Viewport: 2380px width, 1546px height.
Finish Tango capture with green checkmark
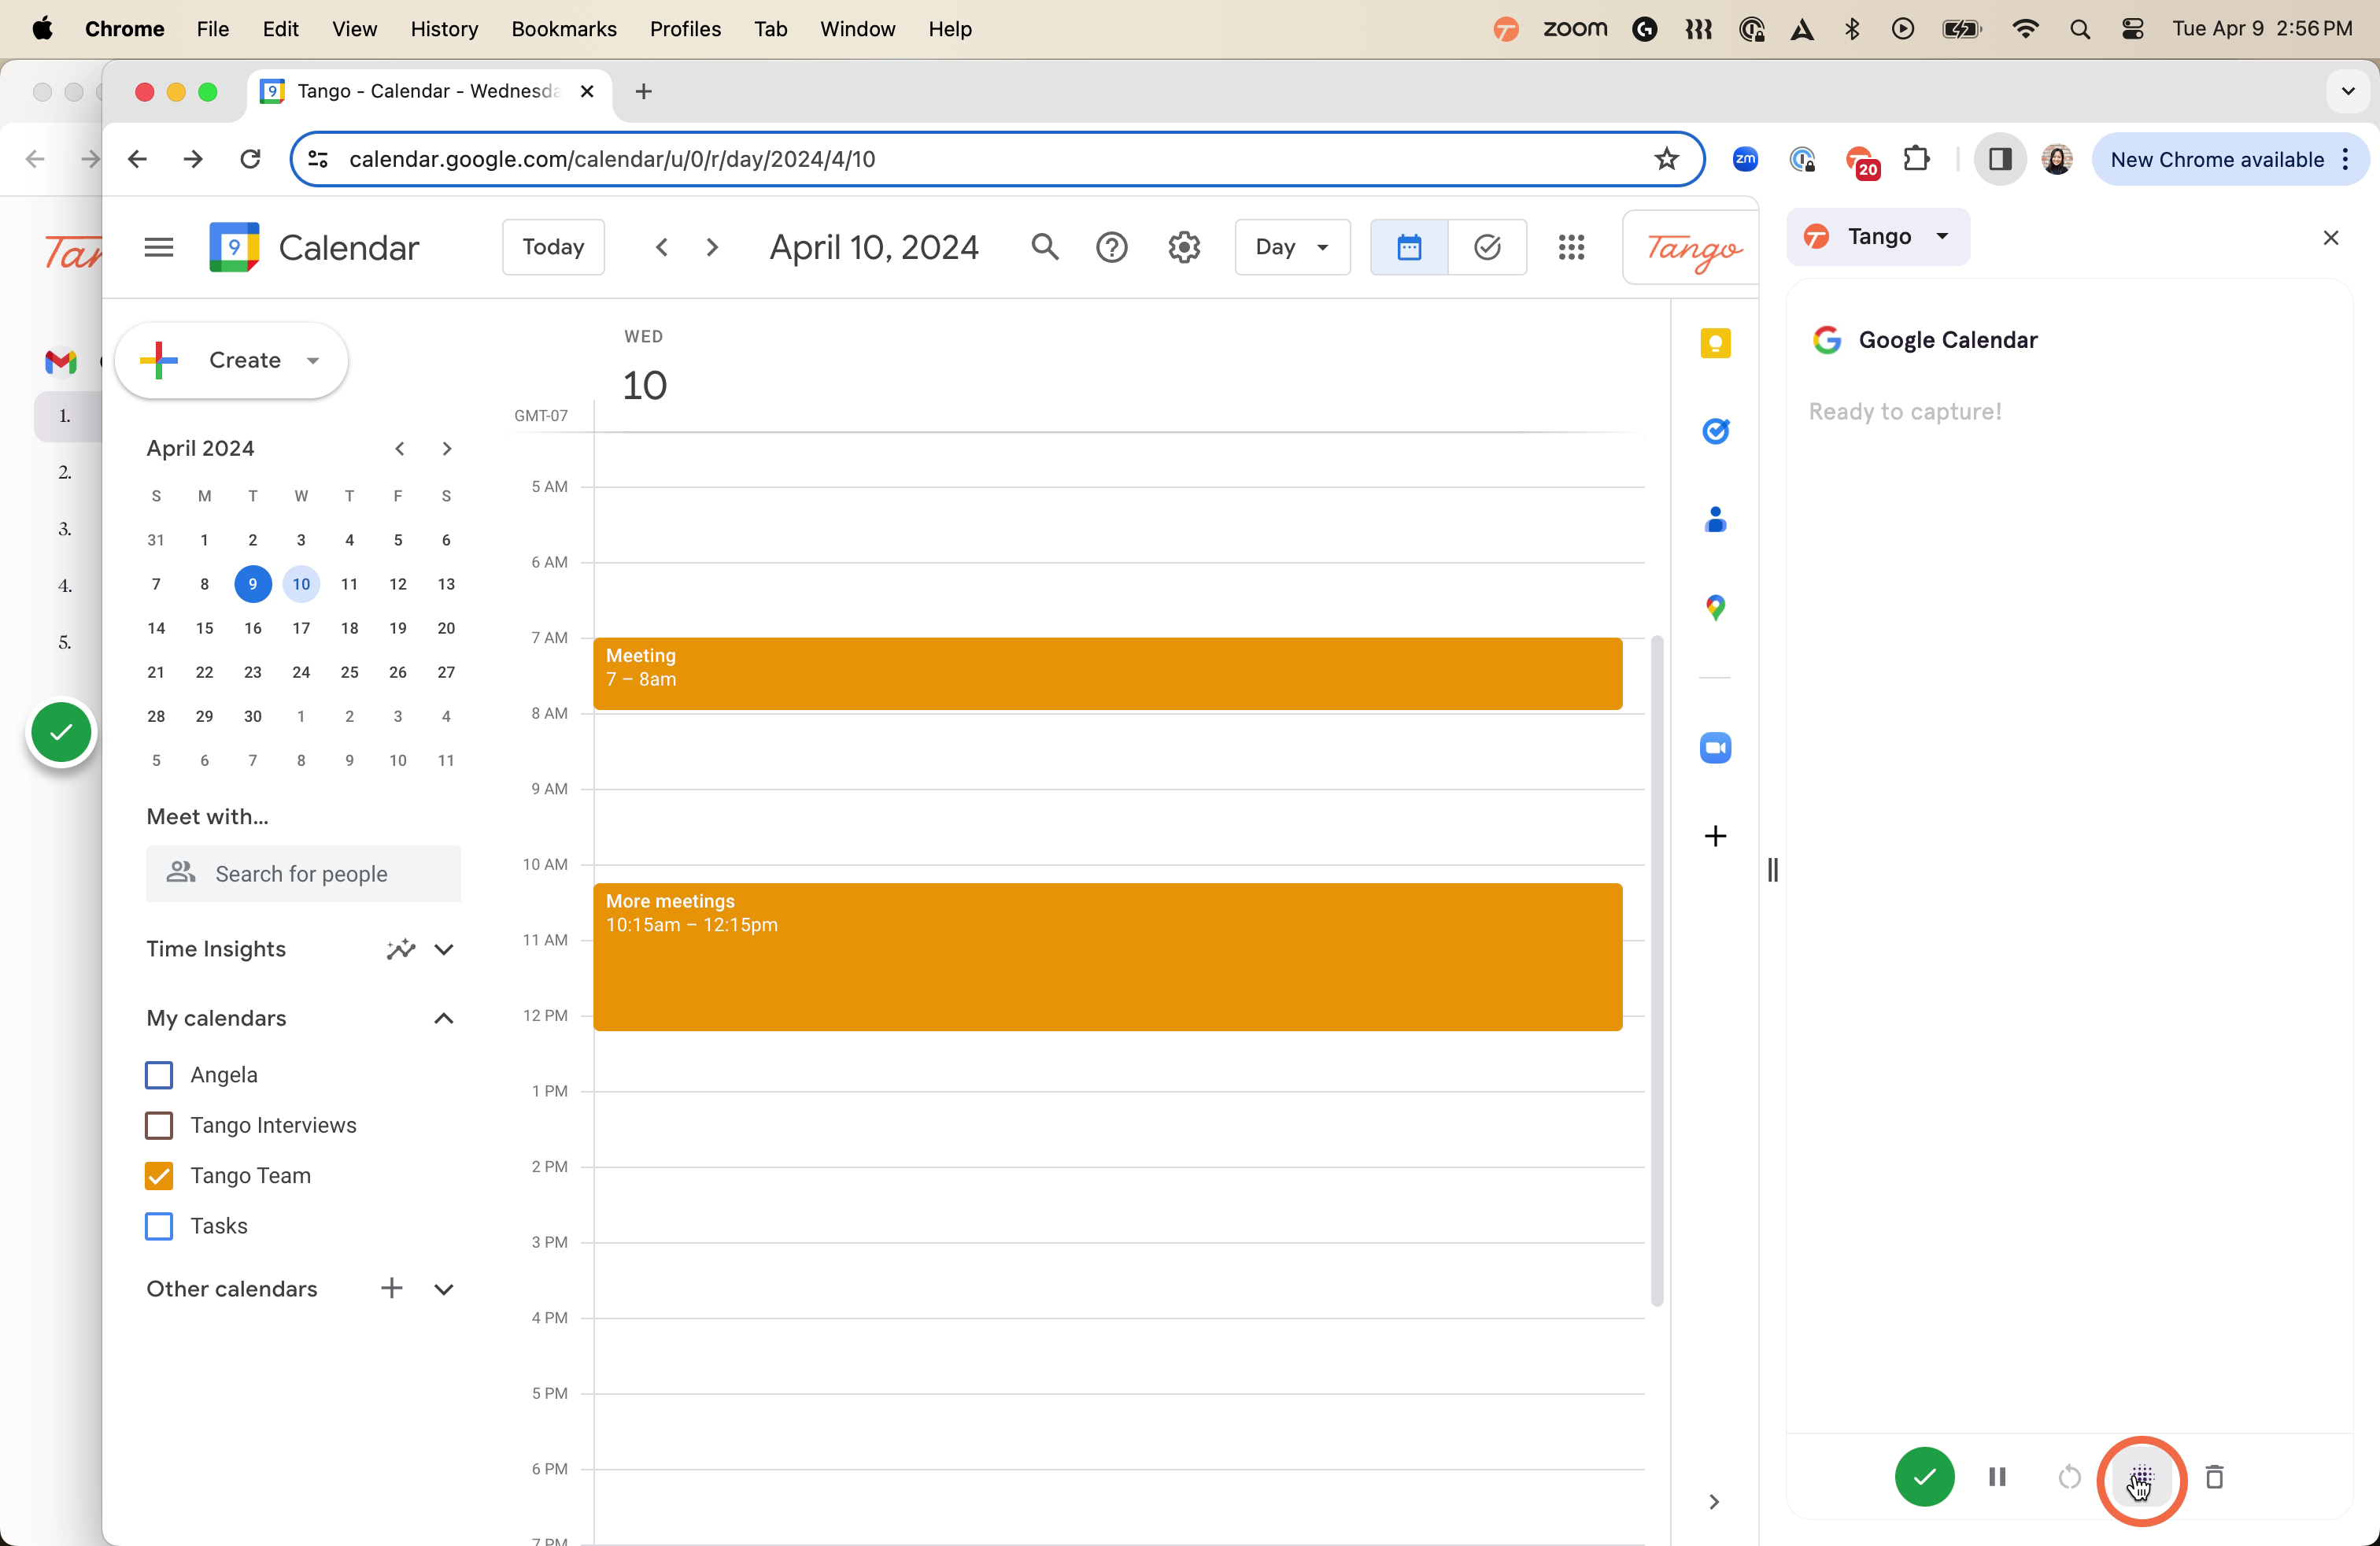1924,1477
